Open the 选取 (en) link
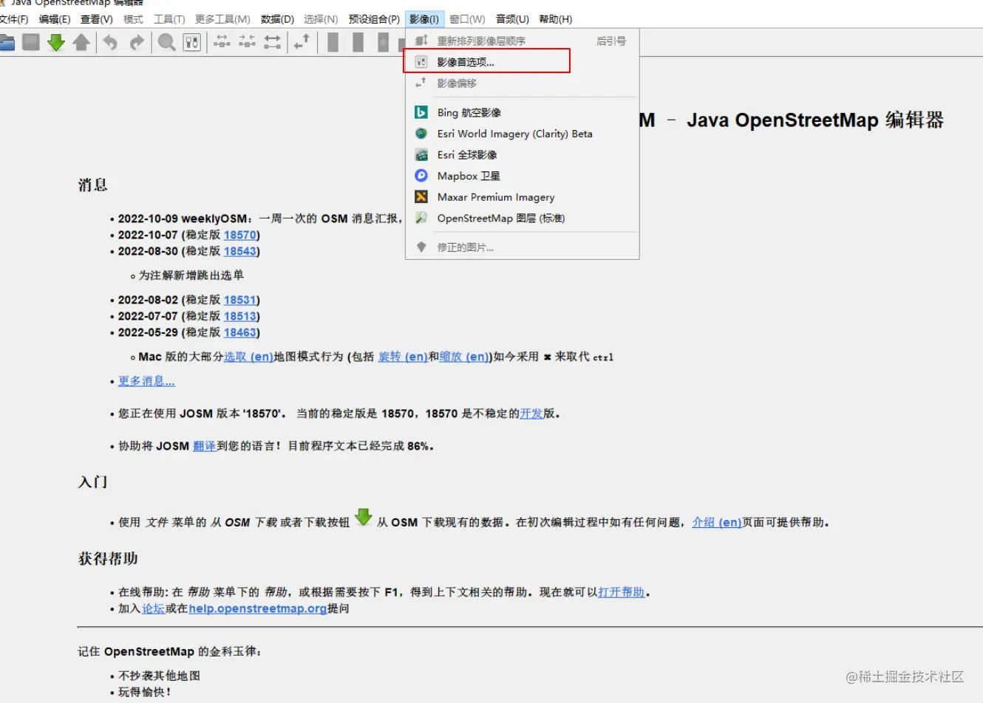 click(x=248, y=357)
